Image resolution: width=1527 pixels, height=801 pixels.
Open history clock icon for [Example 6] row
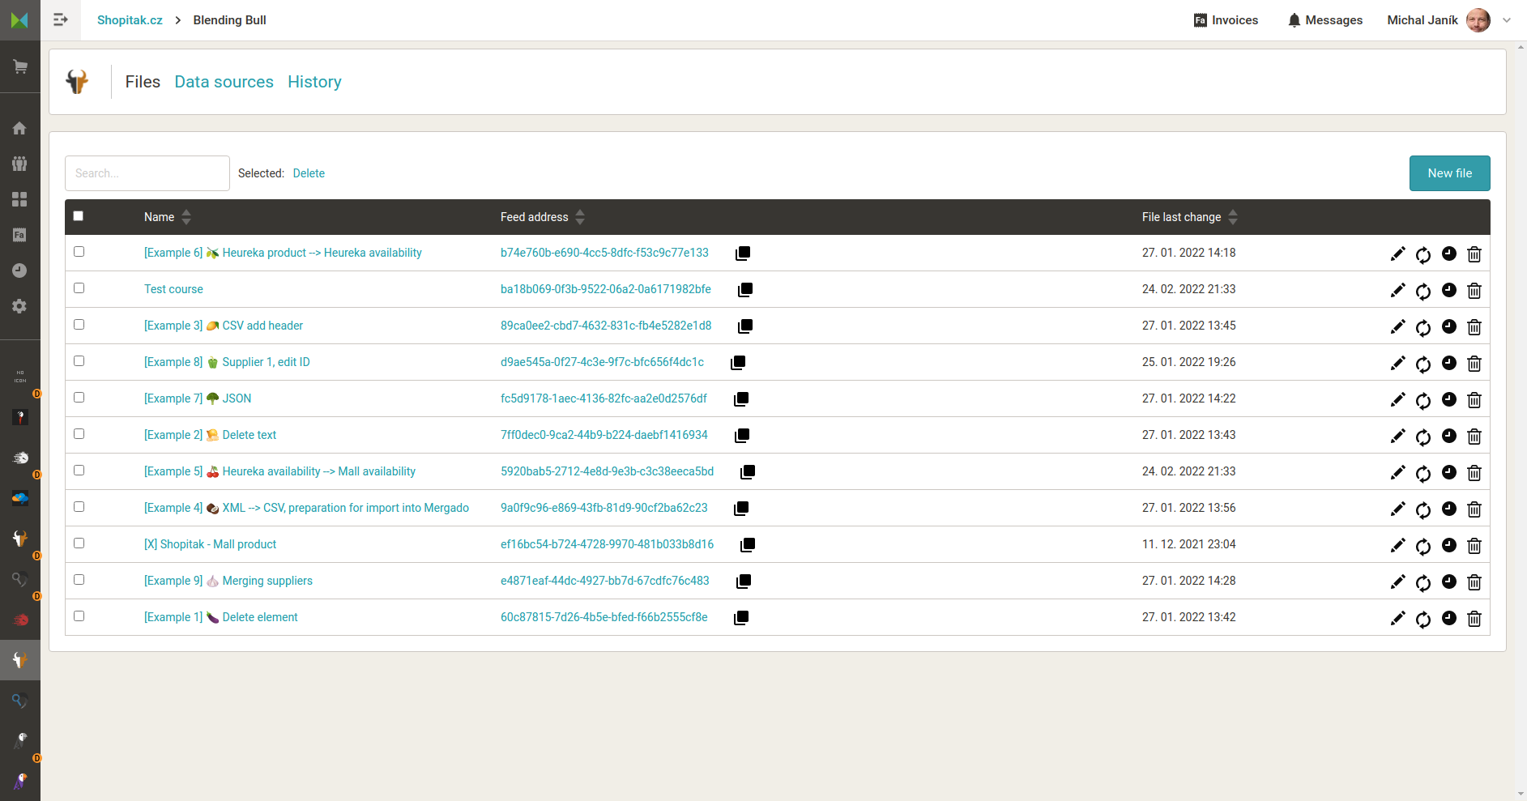click(x=1449, y=254)
